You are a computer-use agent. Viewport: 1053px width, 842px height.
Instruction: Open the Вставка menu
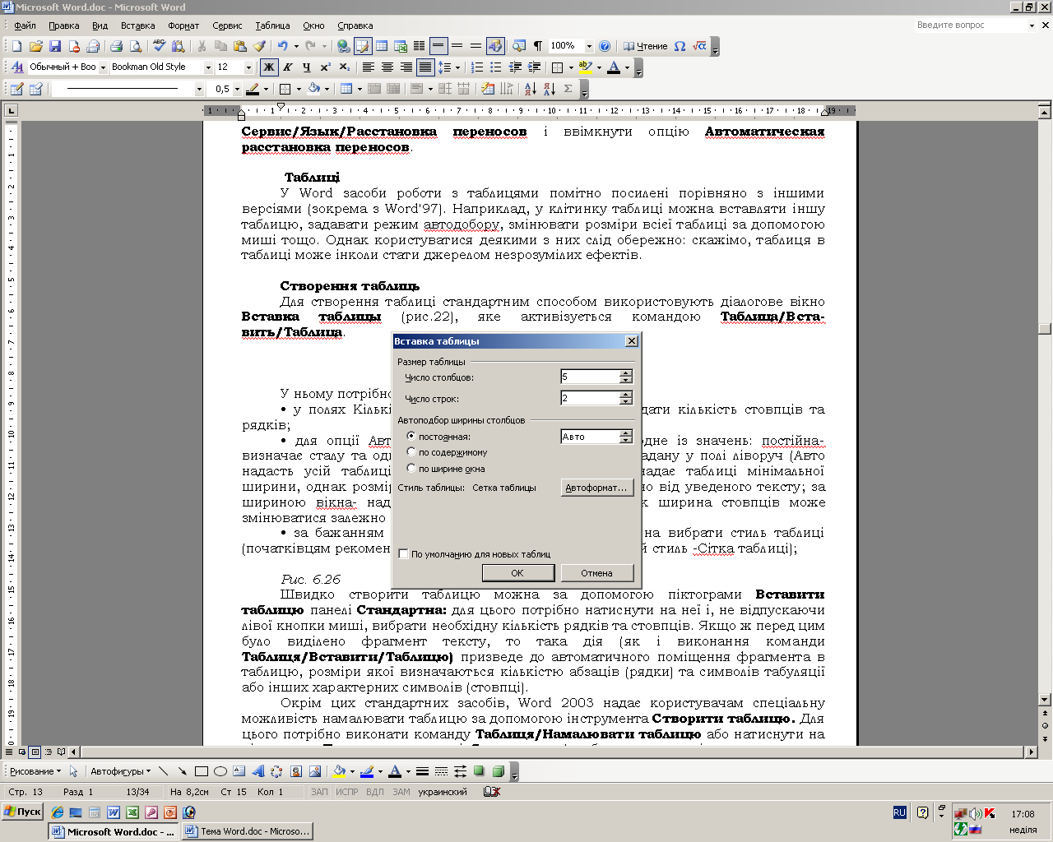pyautogui.click(x=137, y=25)
